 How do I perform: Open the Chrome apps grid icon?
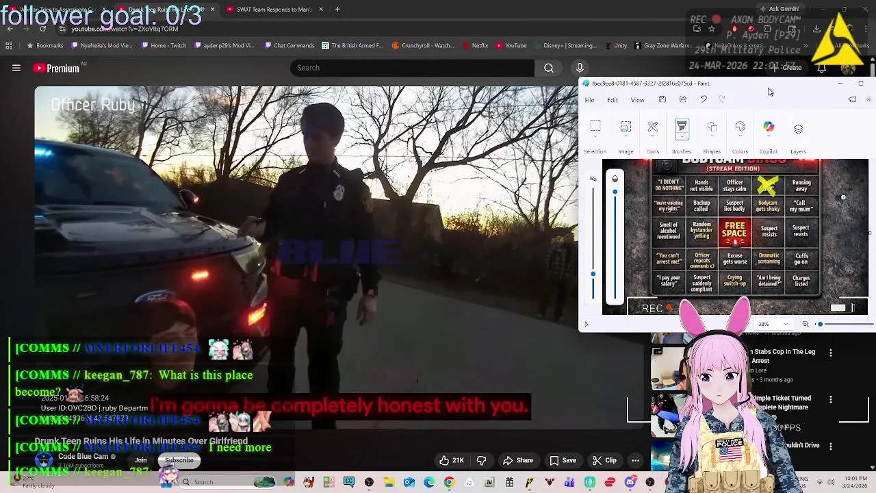(x=9, y=46)
